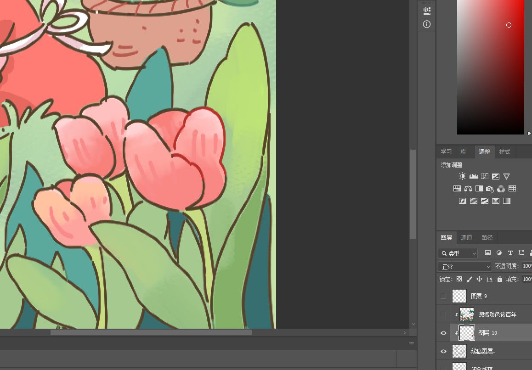Toggle lock transparent pixels

(459, 279)
